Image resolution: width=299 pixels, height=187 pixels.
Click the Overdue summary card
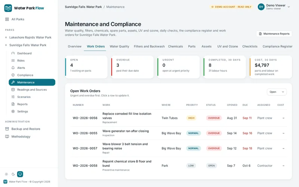click(132, 67)
